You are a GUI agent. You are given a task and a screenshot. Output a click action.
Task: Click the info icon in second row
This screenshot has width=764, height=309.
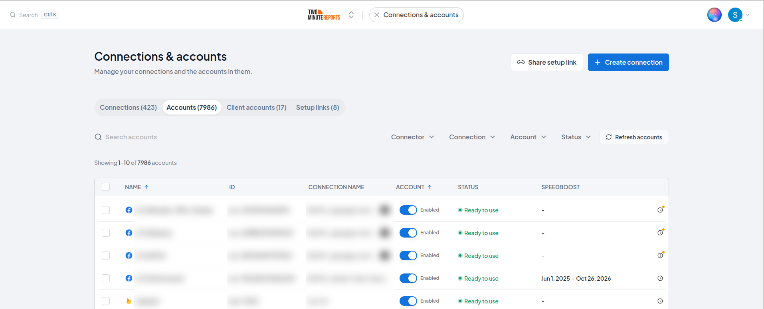(660, 233)
